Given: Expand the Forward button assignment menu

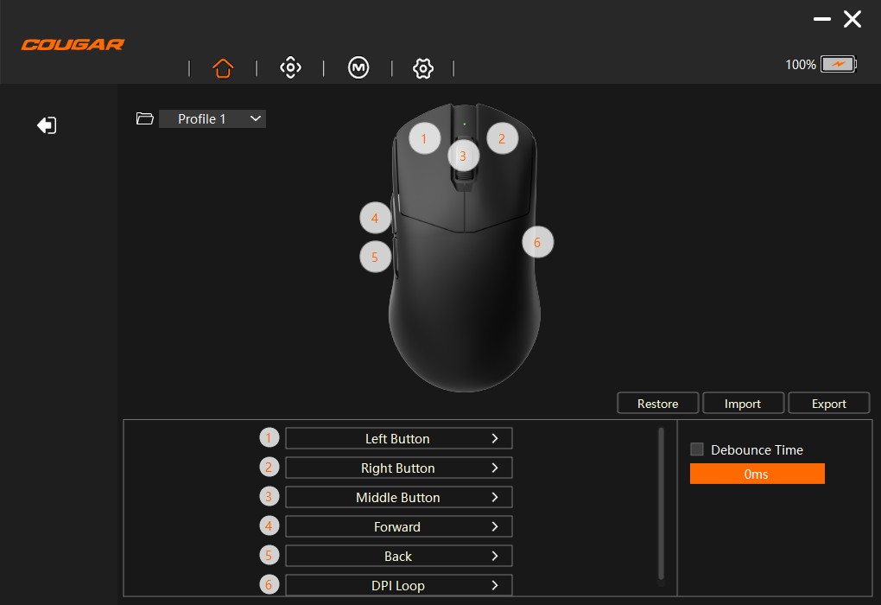Looking at the screenshot, I should [398, 526].
